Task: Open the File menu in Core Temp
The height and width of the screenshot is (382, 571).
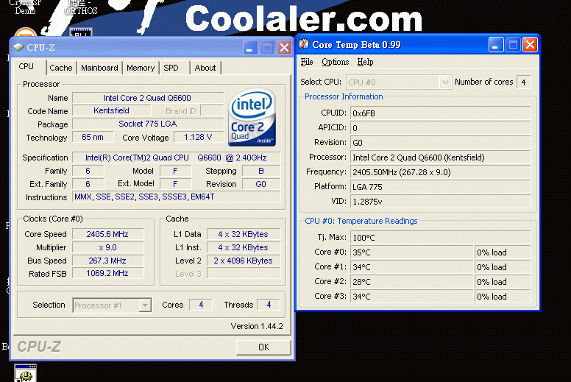Action: click(x=307, y=62)
